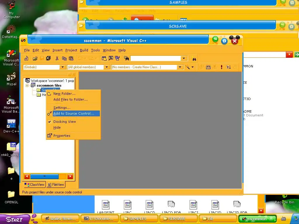Click the Find in Files binoculars icon
299x224 pixels.
(x=126, y=58)
